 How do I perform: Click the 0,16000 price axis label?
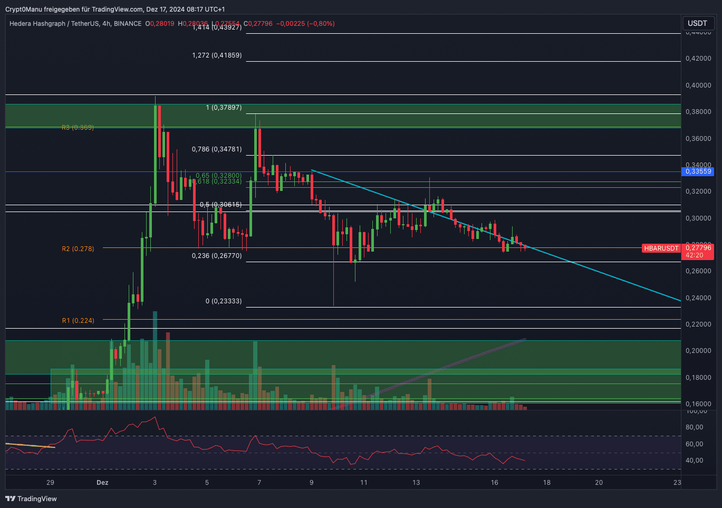pos(698,404)
